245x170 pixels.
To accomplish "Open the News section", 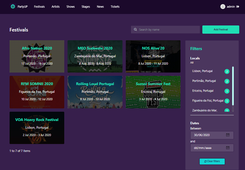I will [100, 6].
